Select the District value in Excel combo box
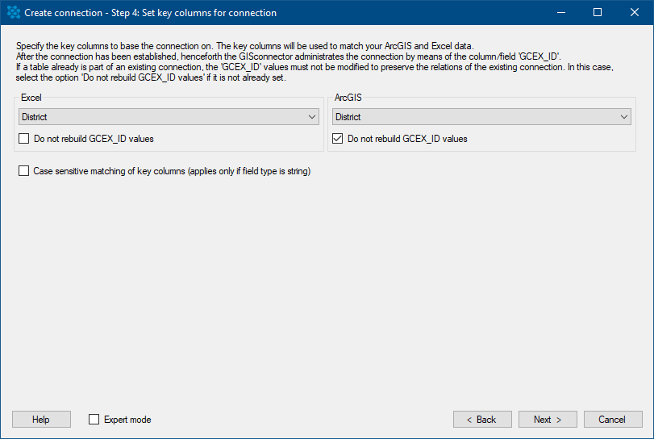This screenshot has width=654, height=439. [169, 117]
